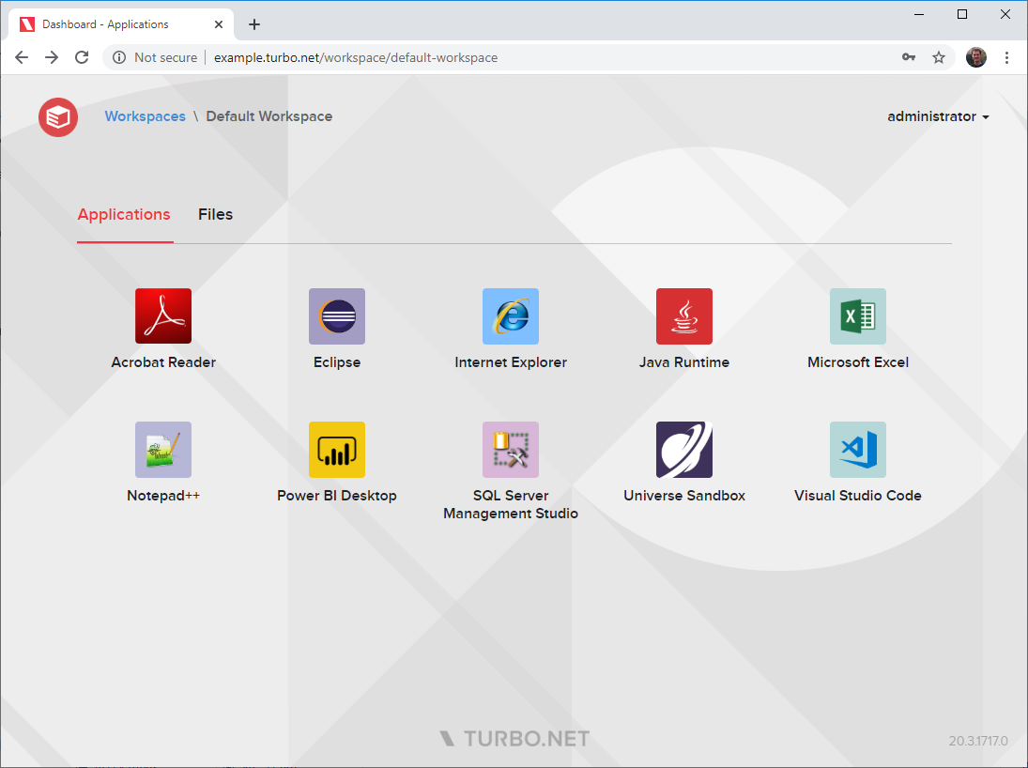Viewport: 1028px width, 768px height.
Task: Launch the Acrobat Reader application
Action: coord(162,315)
